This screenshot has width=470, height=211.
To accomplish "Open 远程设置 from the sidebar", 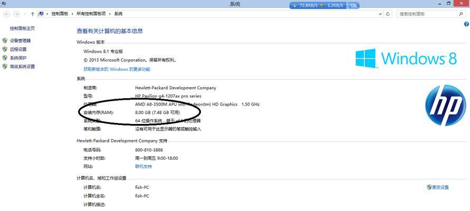I will [x=18, y=49].
